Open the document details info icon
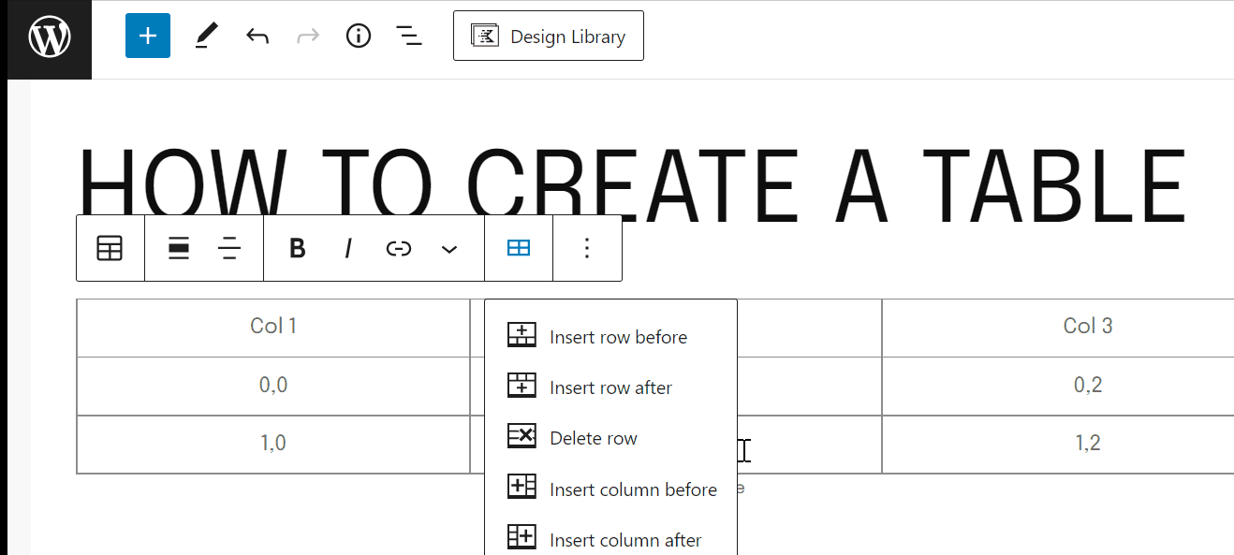The image size is (1234, 555). coord(358,36)
